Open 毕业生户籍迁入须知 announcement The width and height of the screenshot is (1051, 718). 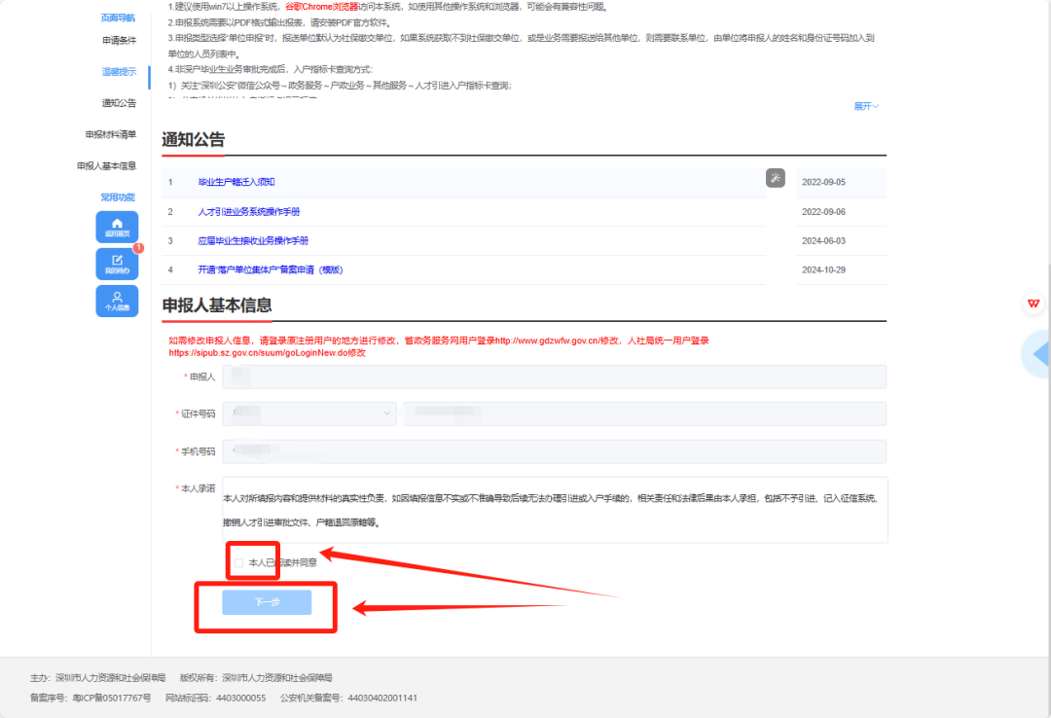[x=236, y=182]
